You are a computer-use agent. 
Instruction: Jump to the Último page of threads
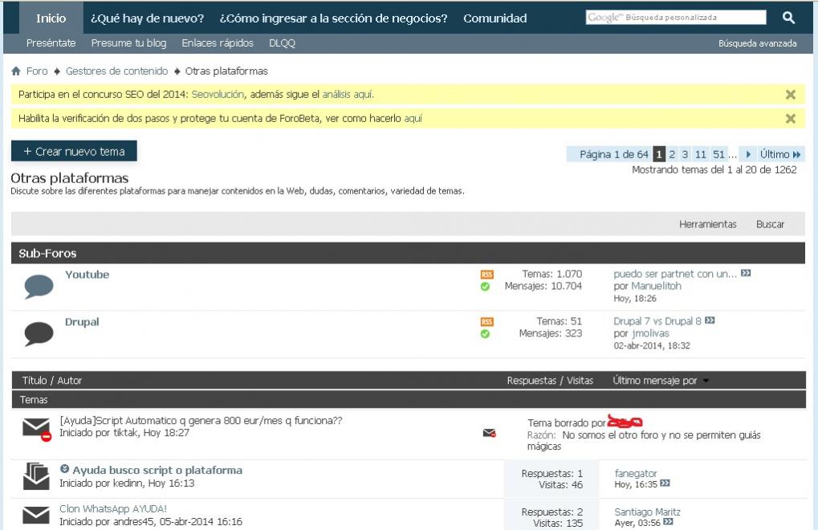[779, 154]
